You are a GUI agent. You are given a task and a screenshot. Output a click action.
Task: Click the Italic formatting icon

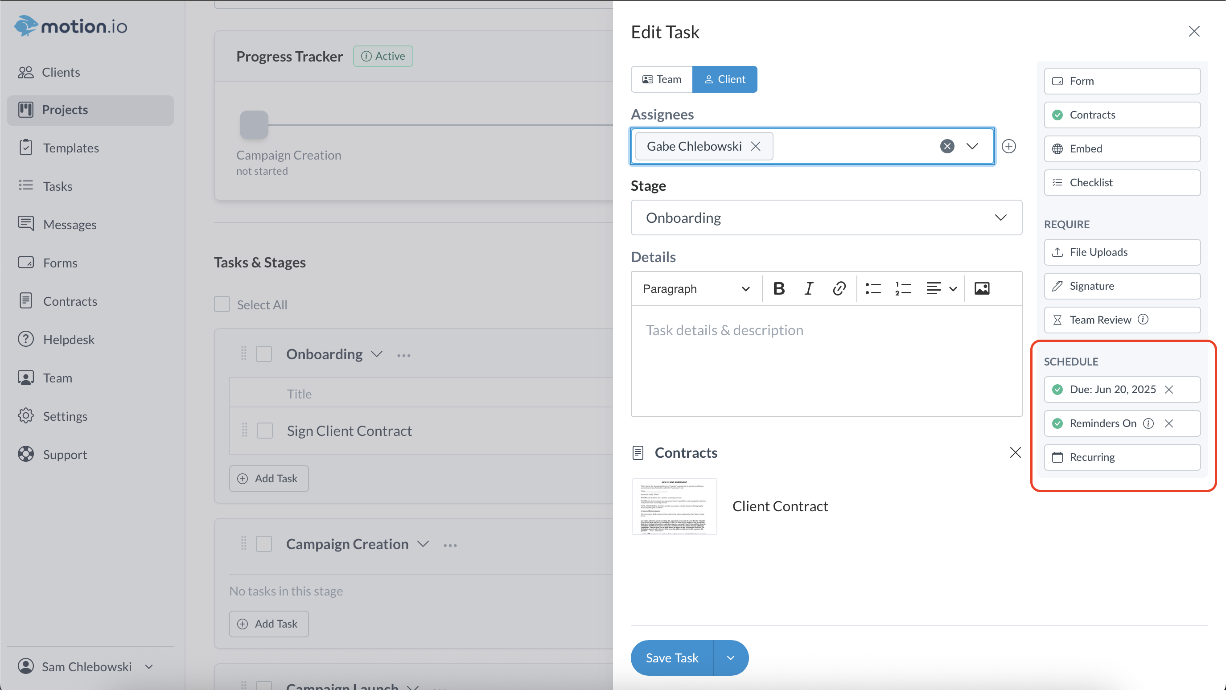(809, 288)
